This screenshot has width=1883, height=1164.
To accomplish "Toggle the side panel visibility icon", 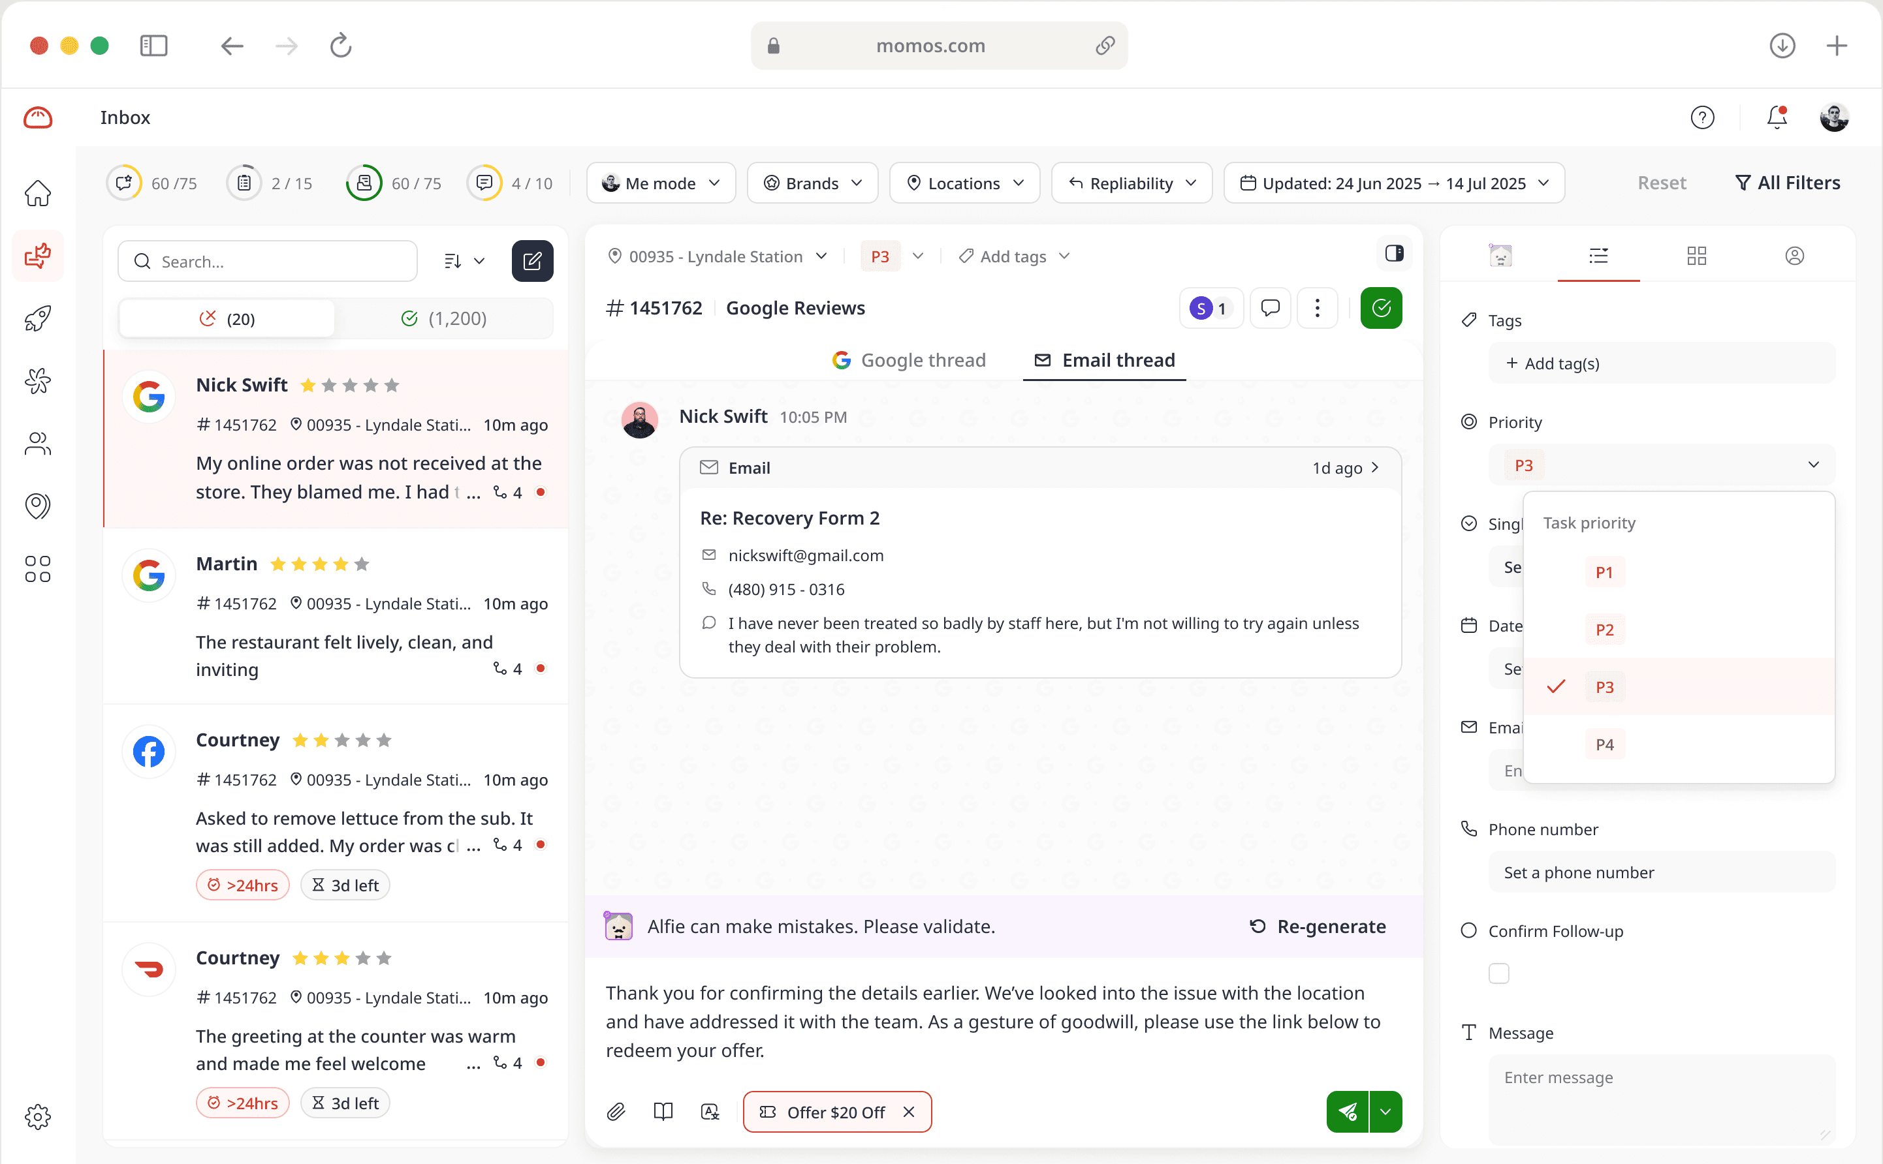I will (1394, 254).
